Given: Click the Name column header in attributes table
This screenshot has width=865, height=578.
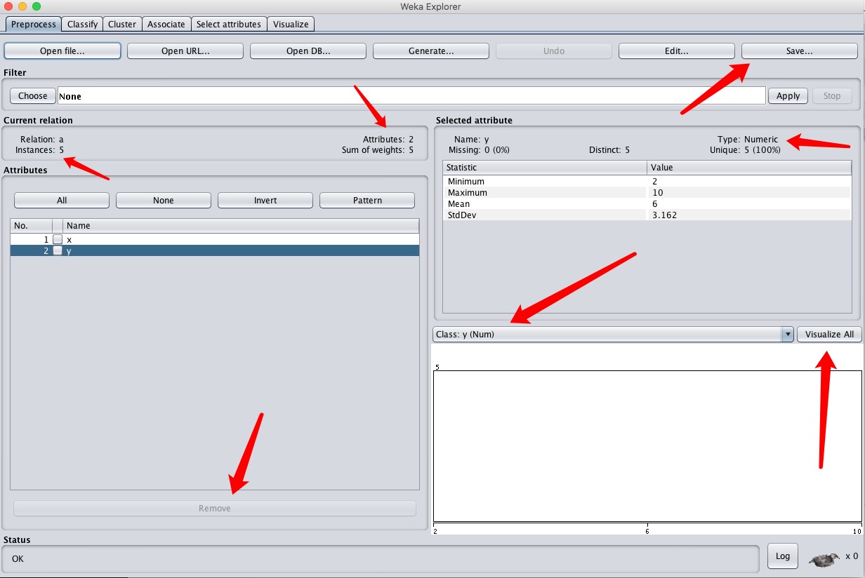Looking at the screenshot, I should click(241, 226).
